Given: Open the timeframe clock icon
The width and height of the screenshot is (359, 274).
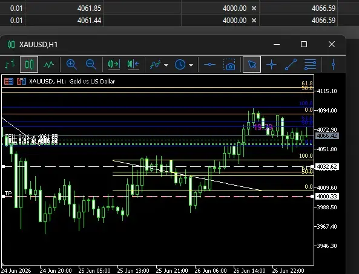Looking at the screenshot, I should [180, 65].
